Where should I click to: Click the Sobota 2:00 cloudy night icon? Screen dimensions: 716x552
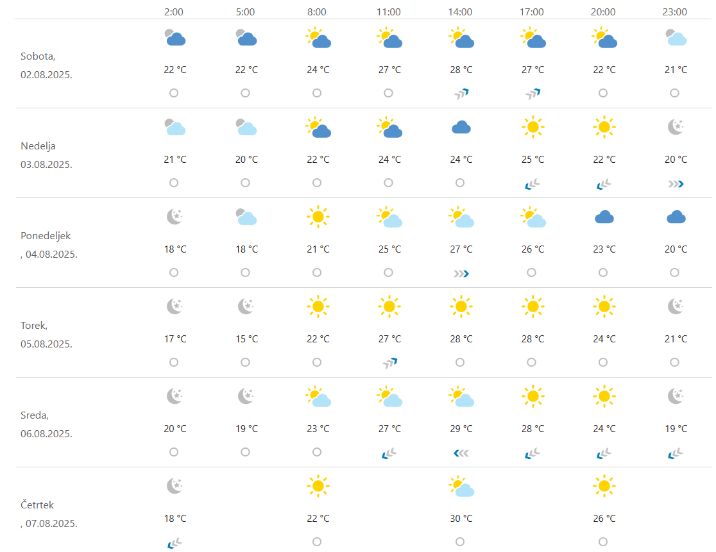tap(174, 38)
